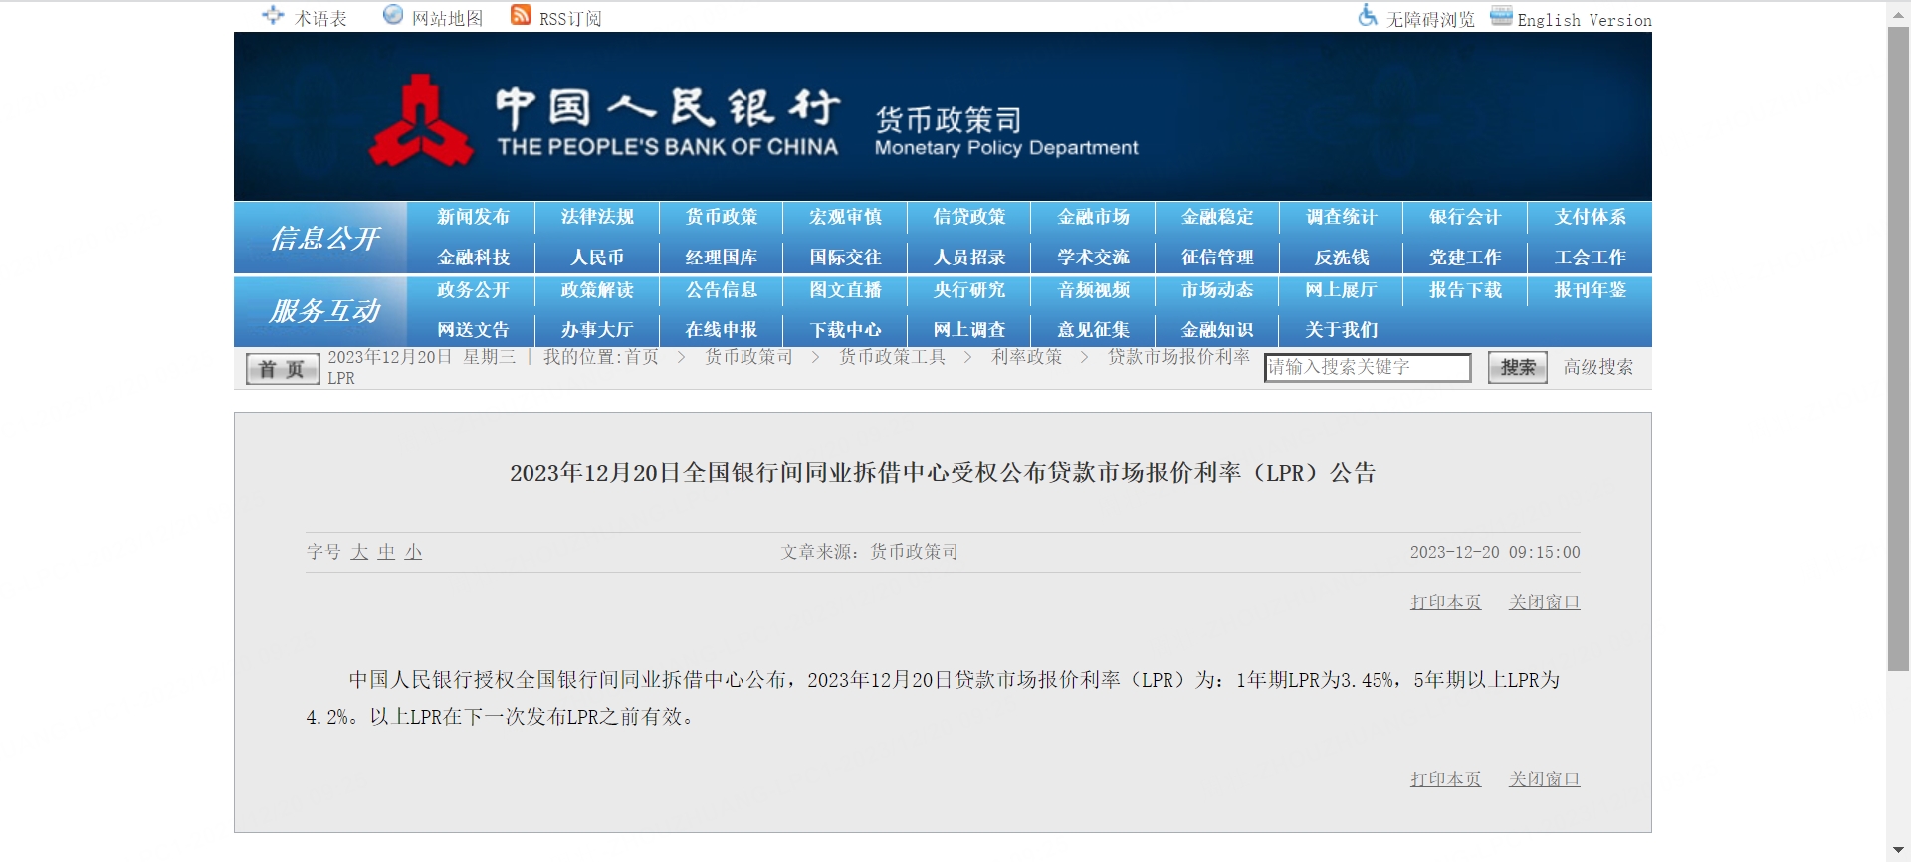Open the 调查统计 menu item

click(x=1342, y=217)
